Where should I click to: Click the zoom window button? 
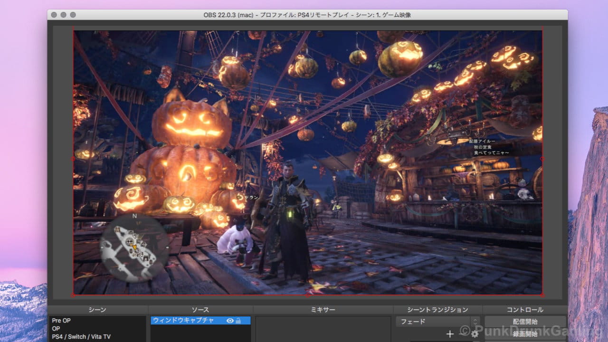coord(73,15)
